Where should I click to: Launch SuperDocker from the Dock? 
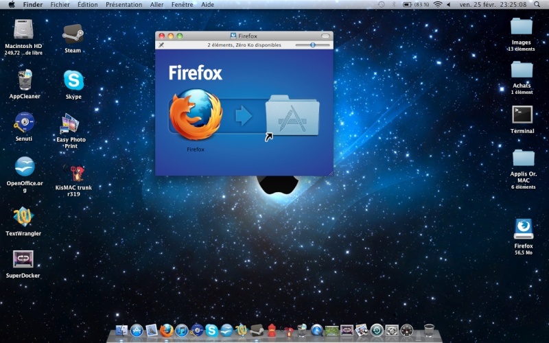click(x=347, y=331)
